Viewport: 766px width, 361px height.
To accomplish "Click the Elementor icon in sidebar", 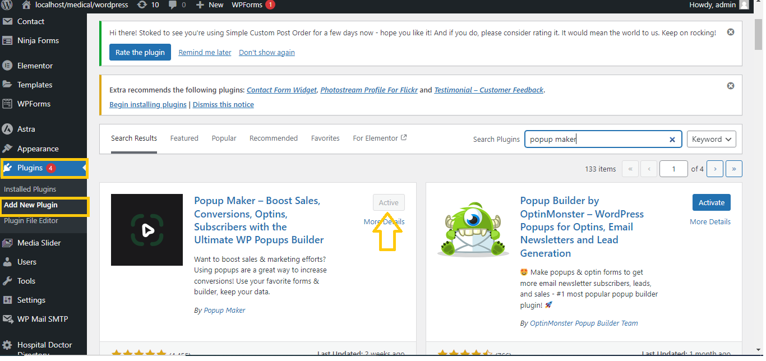I will pos(8,66).
